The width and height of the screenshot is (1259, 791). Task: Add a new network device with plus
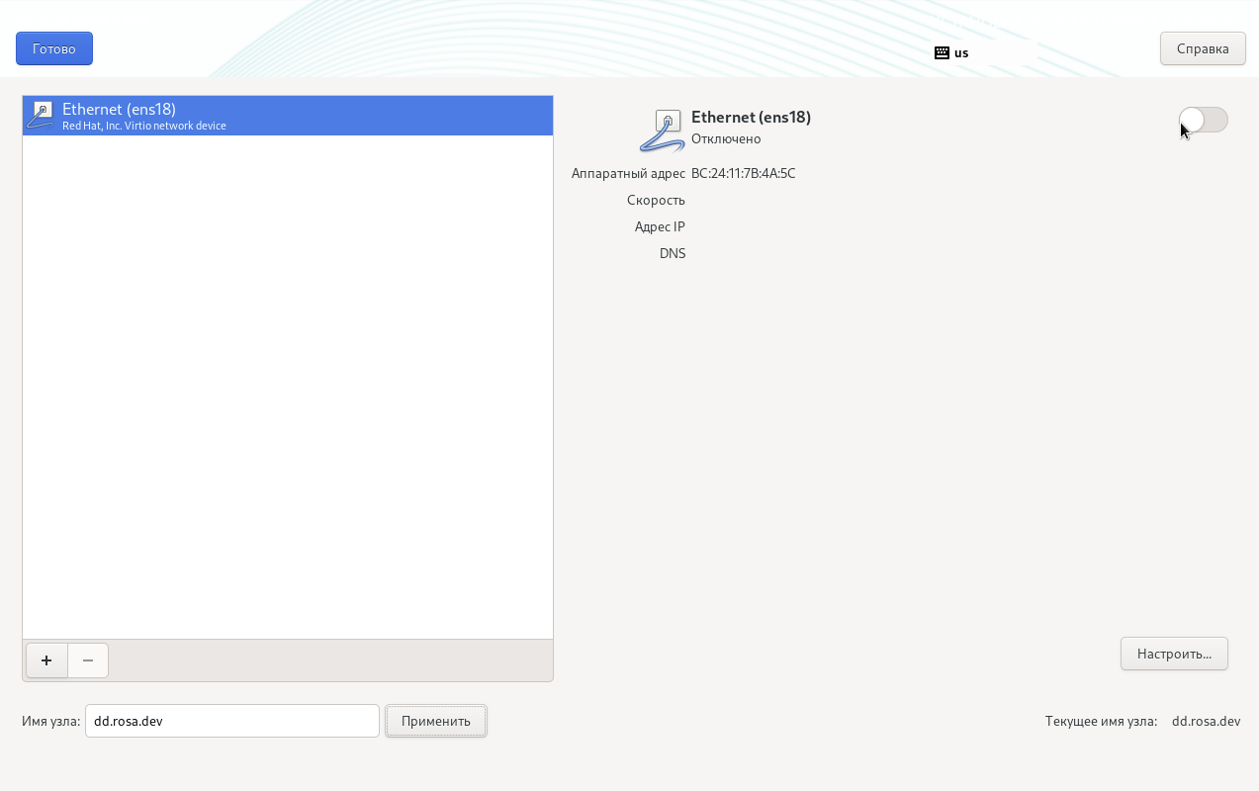click(46, 660)
